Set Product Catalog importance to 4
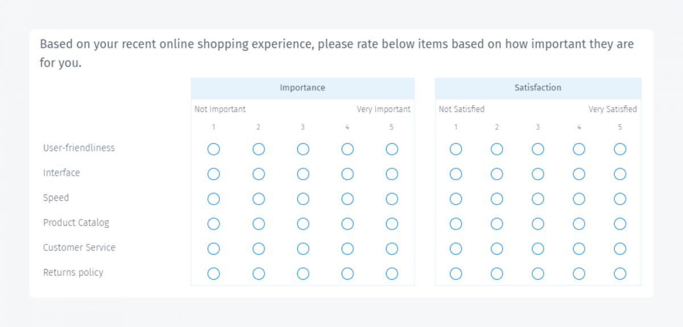This screenshot has width=683, height=327. tap(347, 224)
